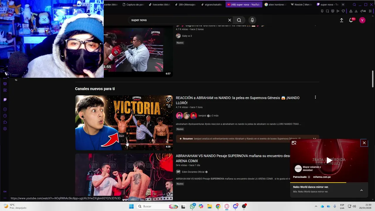Viewport: 375px width, 211px height.
Task: Click the Pesaje weigh-in video thumbnail
Action: coord(124,177)
